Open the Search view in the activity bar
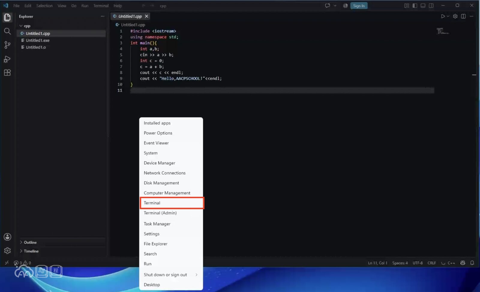This screenshot has width=480, height=292. point(7,31)
